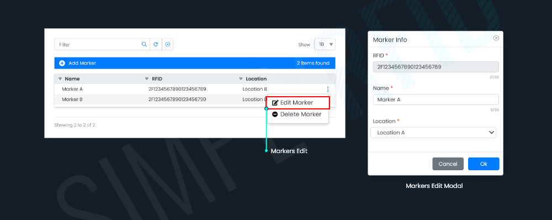Click the plus icon on Add Marker bar
This screenshot has width=552, height=220.
click(x=62, y=63)
